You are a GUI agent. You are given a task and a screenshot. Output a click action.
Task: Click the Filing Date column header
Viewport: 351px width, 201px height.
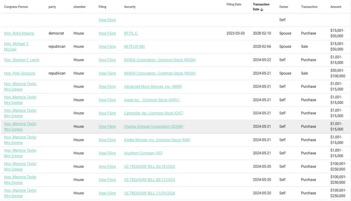coord(233,5)
